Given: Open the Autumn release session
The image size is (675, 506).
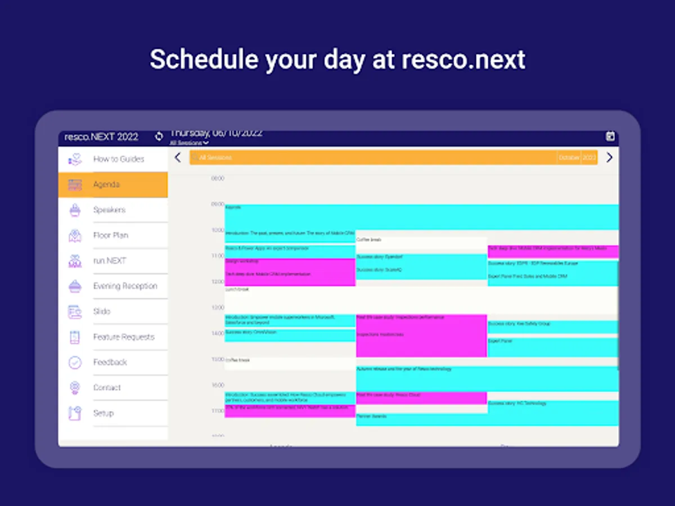Looking at the screenshot, I should (487, 378).
